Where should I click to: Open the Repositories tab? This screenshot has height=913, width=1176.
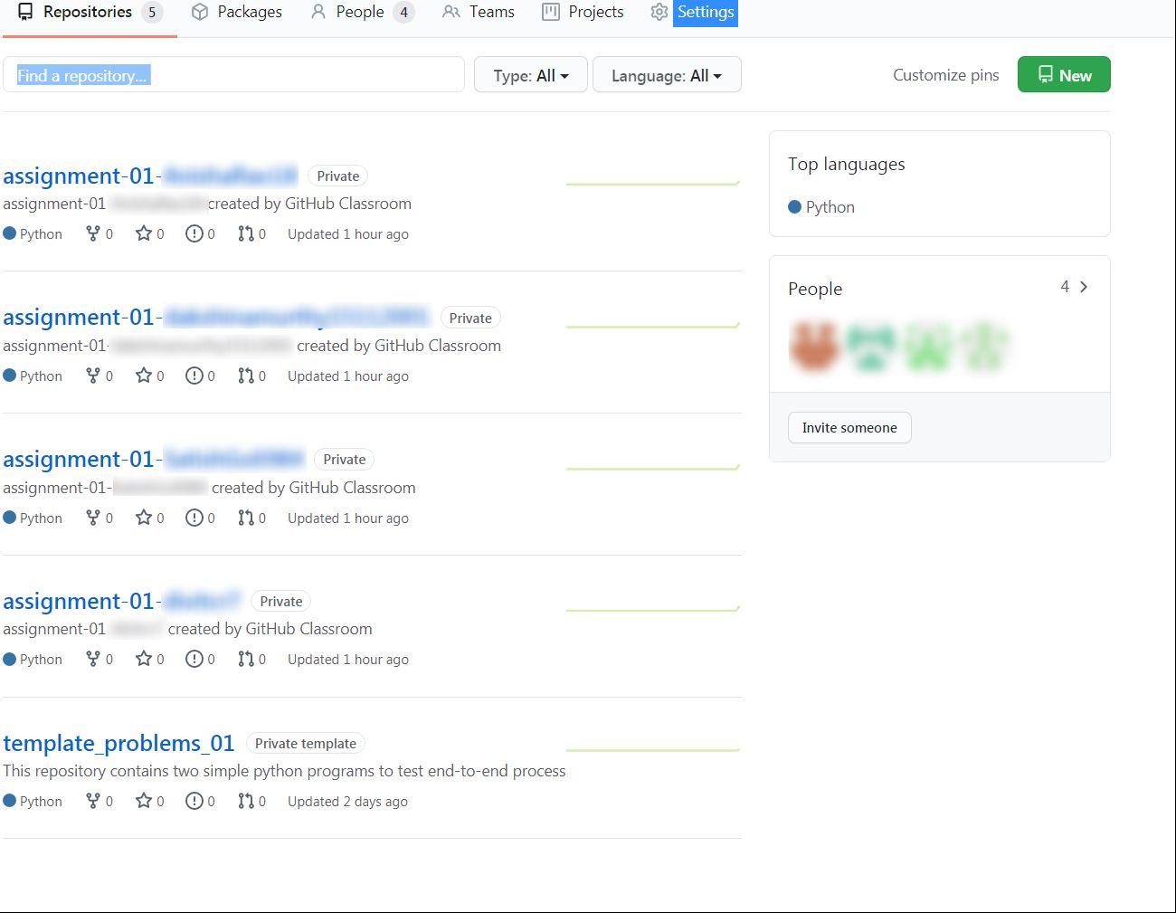tap(90, 13)
